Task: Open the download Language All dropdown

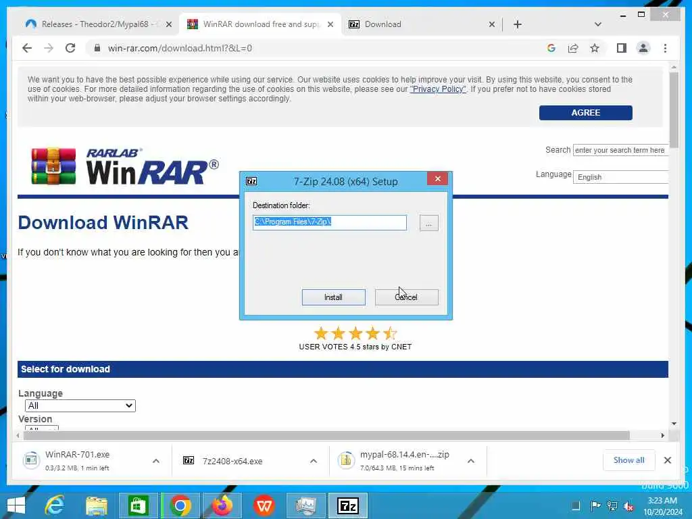Action: [80, 405]
